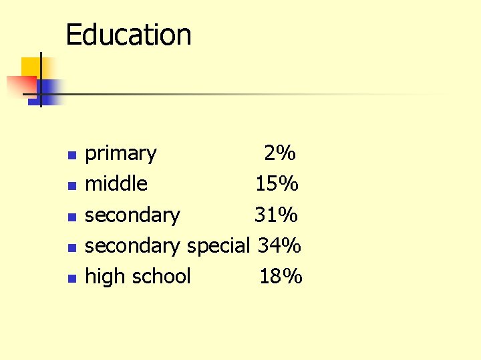Click the 31% value
This screenshot has width=481, height=360.
click(x=275, y=215)
